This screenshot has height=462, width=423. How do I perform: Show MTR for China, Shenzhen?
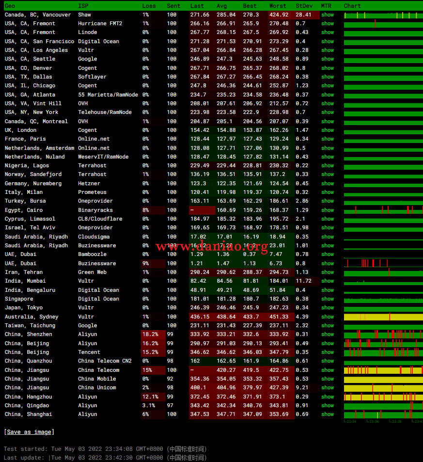click(328, 335)
